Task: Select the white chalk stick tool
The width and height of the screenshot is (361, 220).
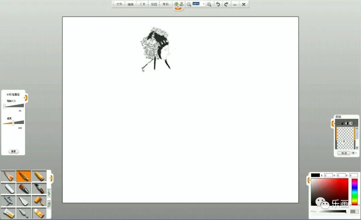Action: click(x=8, y=188)
